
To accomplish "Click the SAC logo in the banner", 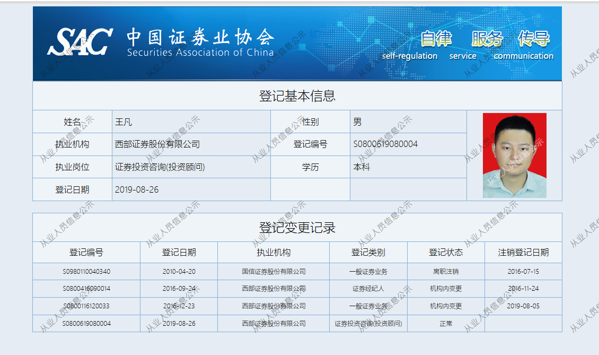I will 80,42.
